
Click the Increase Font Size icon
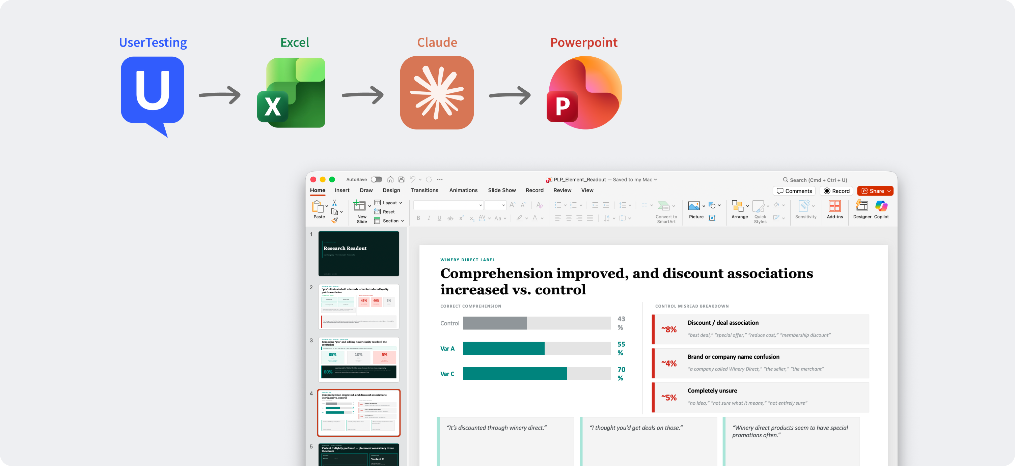[512, 205]
